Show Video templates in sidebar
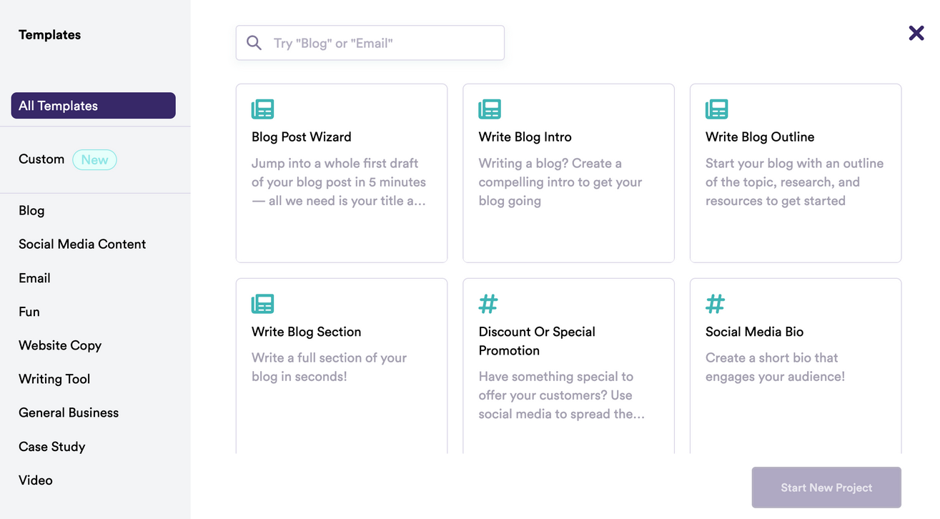Screen dimensions: 940x519 [x=36, y=480]
